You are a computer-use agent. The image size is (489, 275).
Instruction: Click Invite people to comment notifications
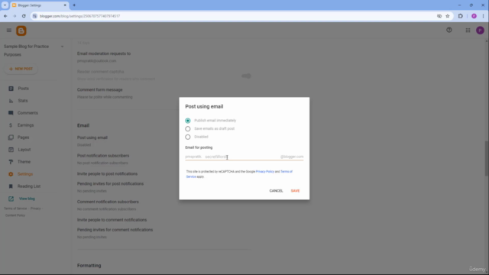(x=112, y=220)
